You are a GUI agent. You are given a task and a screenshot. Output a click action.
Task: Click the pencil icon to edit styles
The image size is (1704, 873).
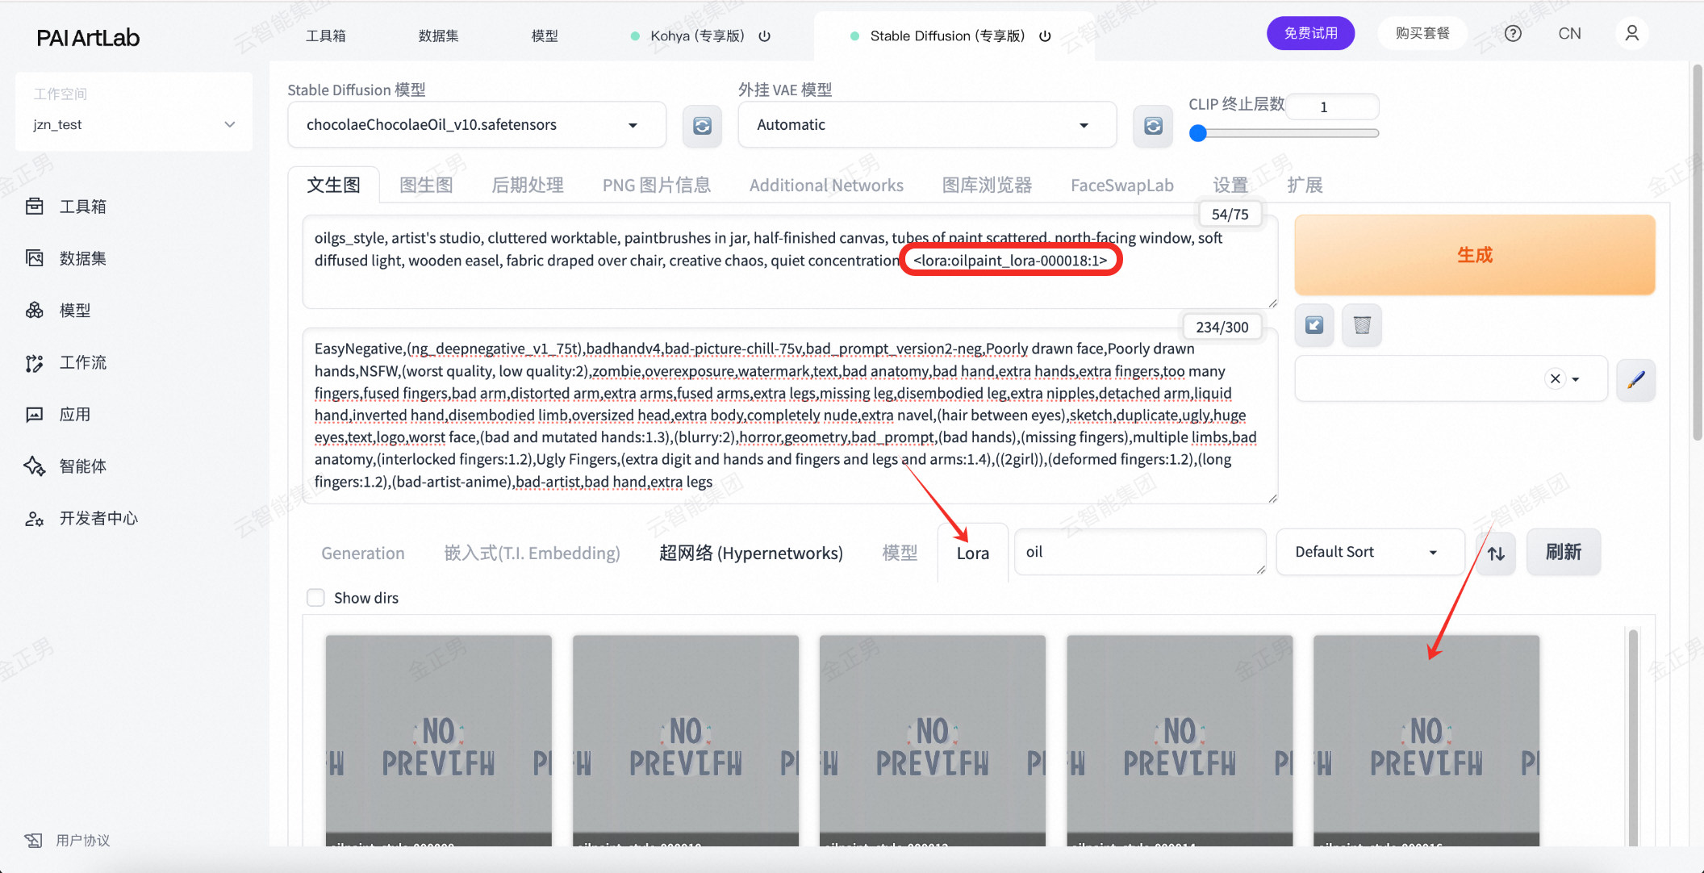click(1635, 379)
